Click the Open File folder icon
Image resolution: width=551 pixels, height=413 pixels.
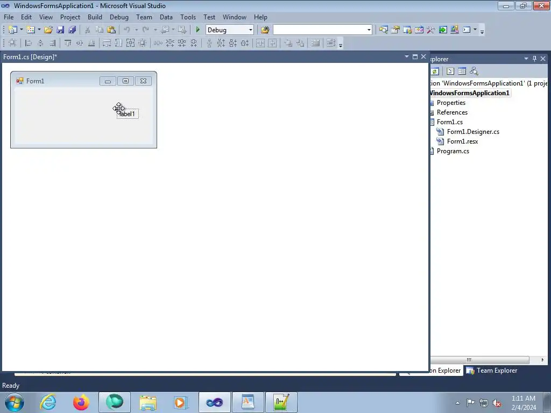pyautogui.click(x=48, y=30)
